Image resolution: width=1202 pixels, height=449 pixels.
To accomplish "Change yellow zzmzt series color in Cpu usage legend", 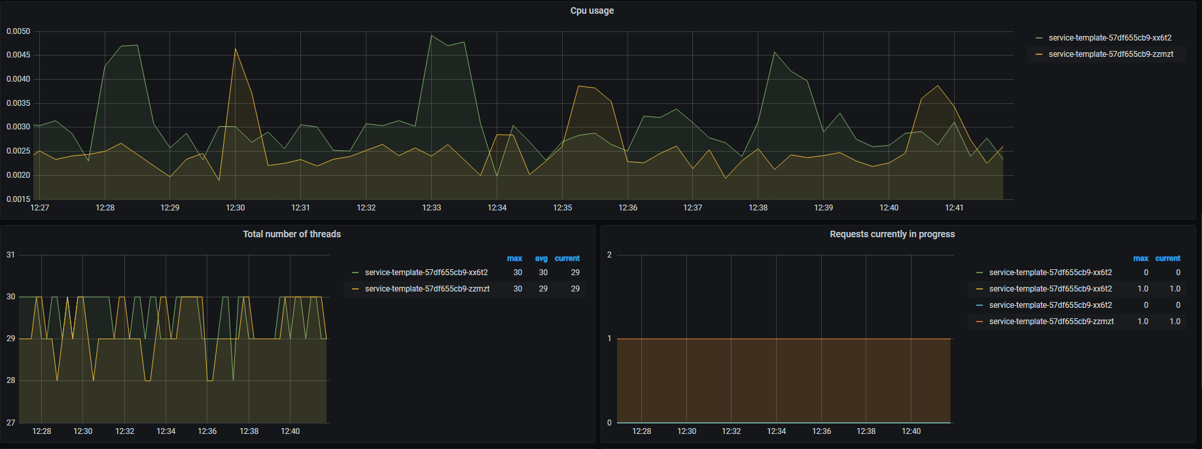I will [x=1039, y=54].
